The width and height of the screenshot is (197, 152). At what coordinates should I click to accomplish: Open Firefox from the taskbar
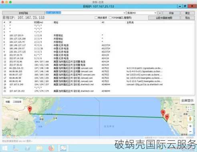51,148
